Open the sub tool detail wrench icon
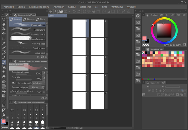This screenshot has height=130, width=188. click(x=46, y=98)
